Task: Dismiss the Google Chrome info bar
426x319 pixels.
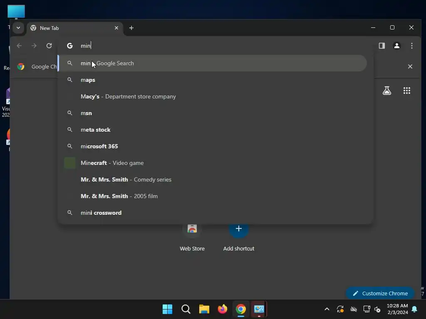Action: [x=410, y=66]
